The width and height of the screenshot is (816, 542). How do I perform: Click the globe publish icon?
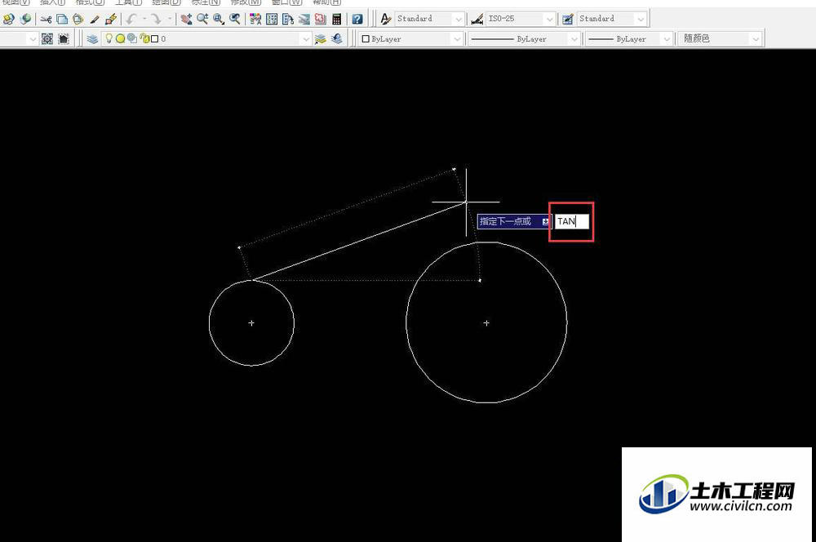pyautogui.click(x=25, y=20)
